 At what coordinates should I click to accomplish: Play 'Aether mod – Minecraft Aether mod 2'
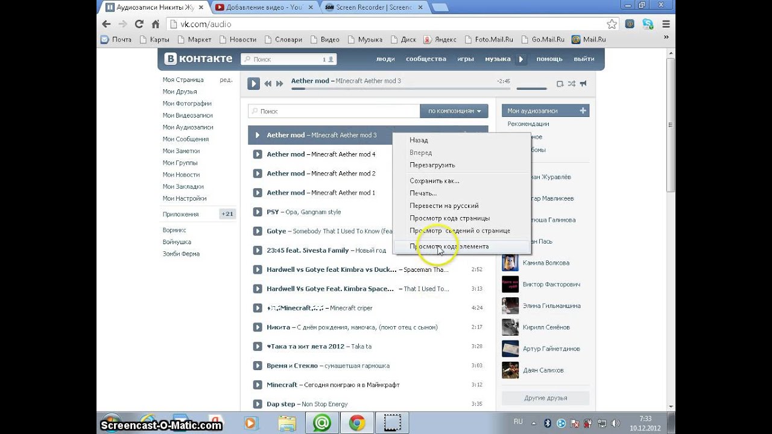[x=257, y=174]
